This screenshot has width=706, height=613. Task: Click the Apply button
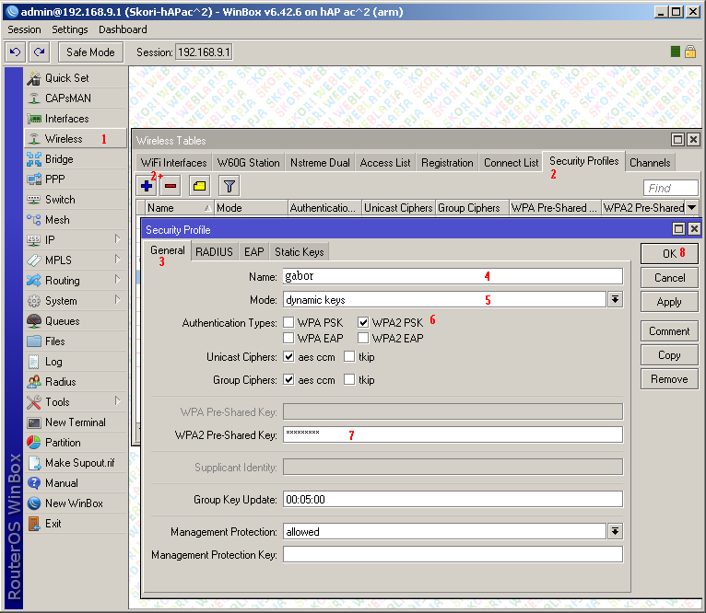669,302
